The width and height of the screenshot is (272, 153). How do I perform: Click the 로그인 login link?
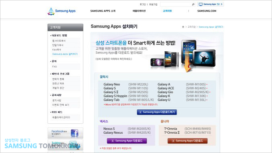143,4
